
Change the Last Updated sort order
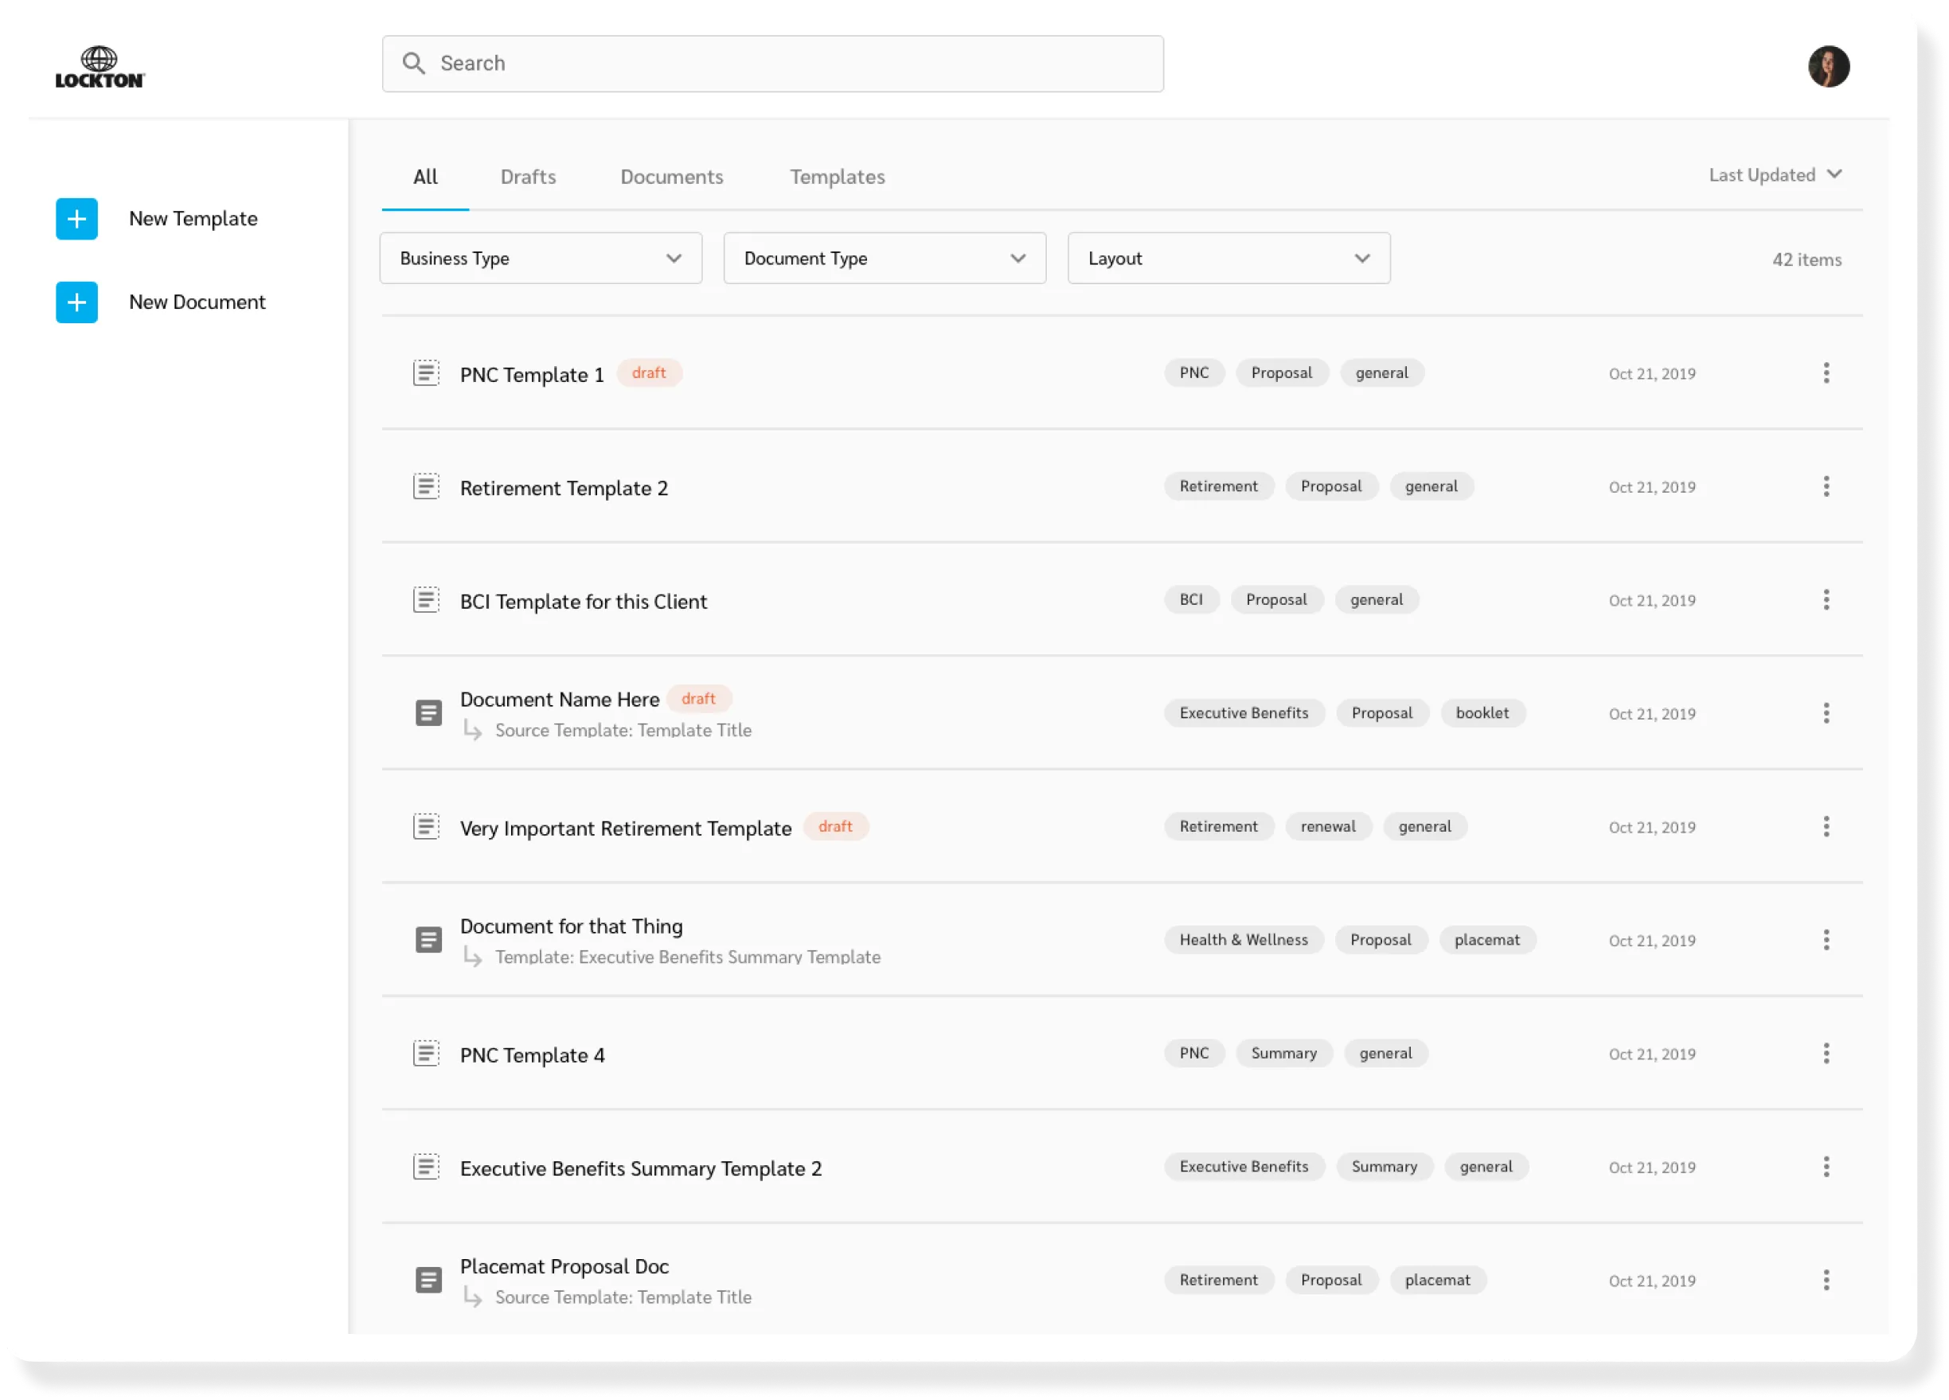coord(1774,175)
